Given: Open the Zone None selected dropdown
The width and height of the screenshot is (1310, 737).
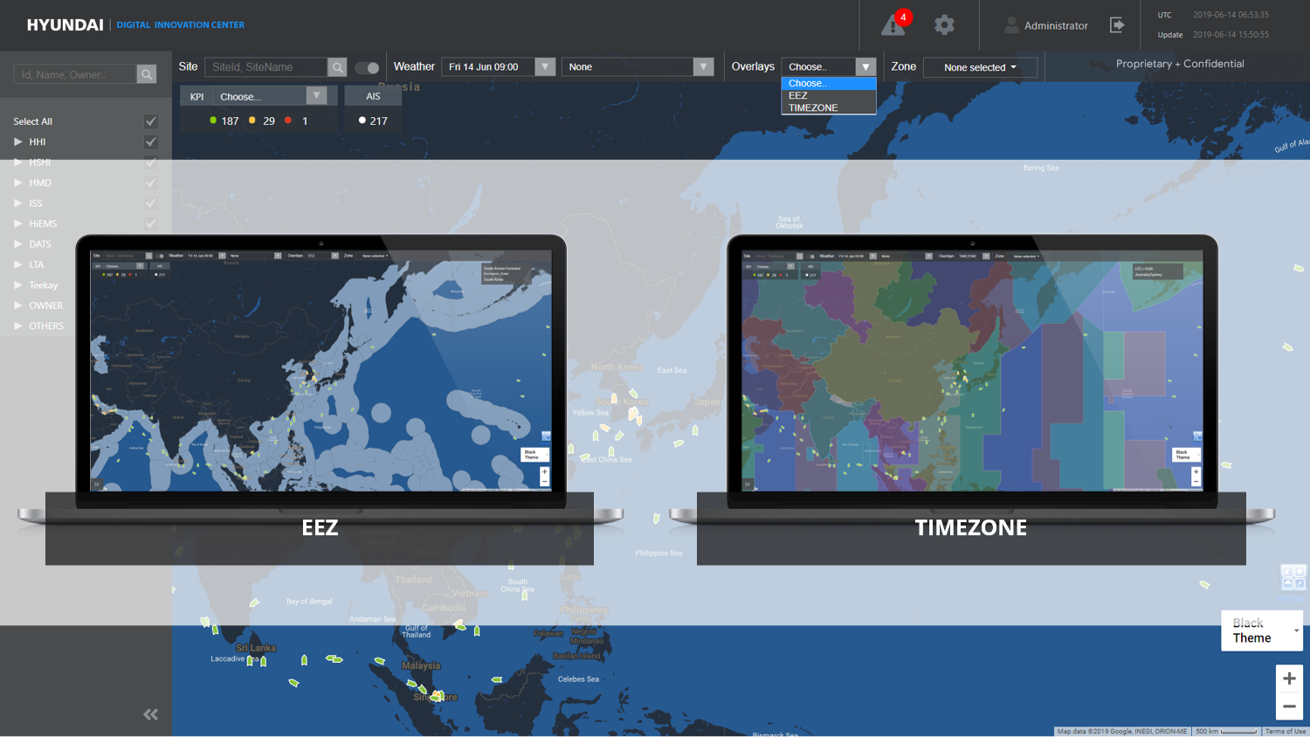Looking at the screenshot, I should pos(980,67).
